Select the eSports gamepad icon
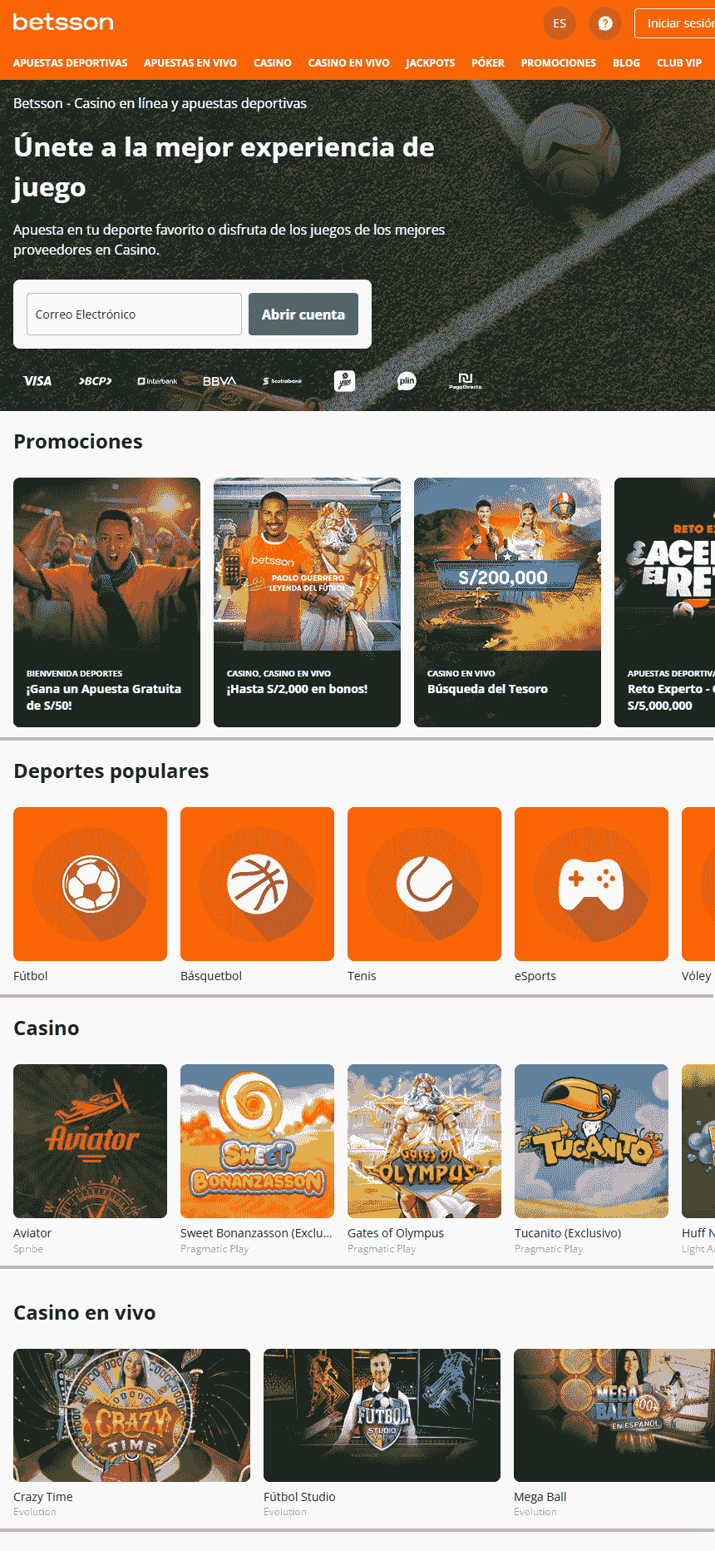 click(591, 884)
